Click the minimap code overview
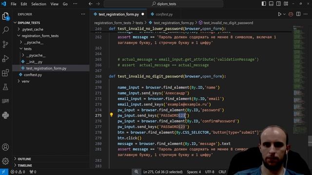Screen dimensions: 312x175 point(299,79)
